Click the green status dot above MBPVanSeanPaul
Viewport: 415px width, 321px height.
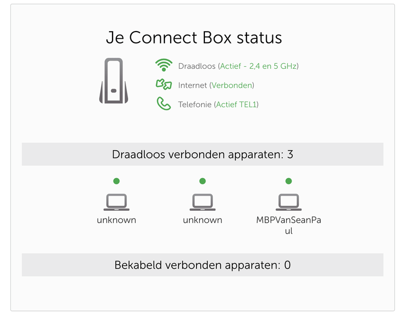pyautogui.click(x=289, y=181)
